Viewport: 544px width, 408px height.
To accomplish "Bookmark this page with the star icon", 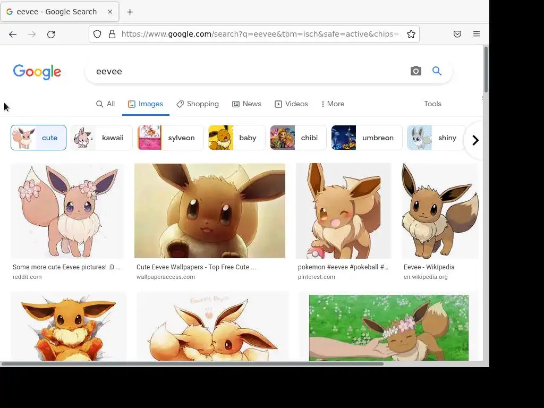I will pyautogui.click(x=411, y=34).
